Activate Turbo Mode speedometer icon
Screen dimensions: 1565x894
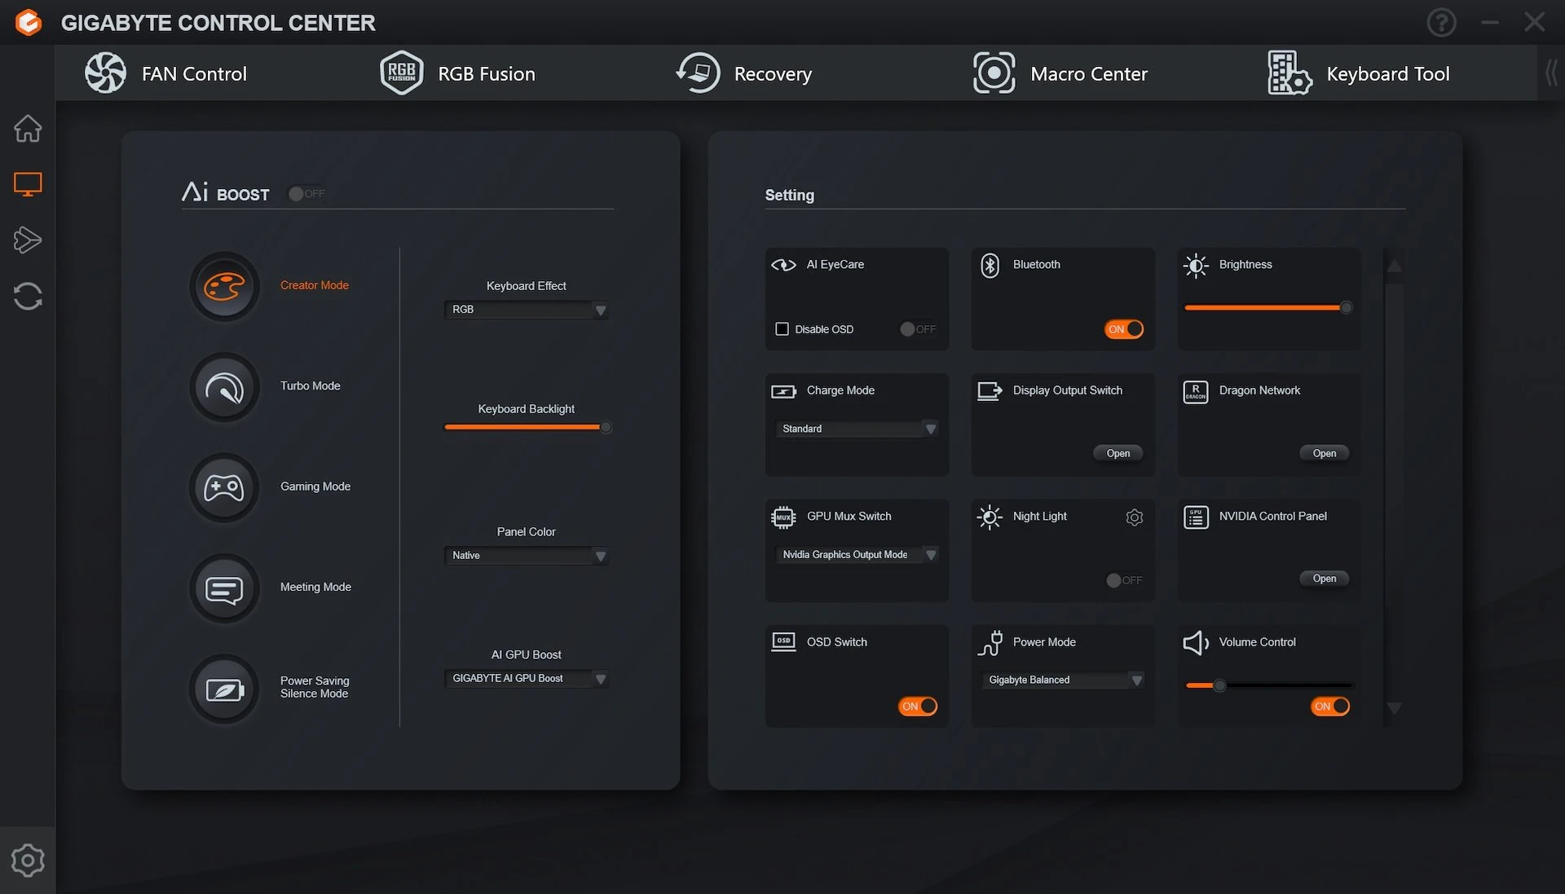pos(224,387)
